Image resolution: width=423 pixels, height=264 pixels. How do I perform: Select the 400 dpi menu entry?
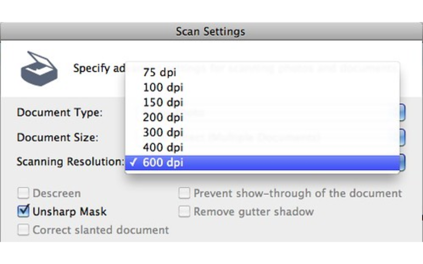[162, 147]
